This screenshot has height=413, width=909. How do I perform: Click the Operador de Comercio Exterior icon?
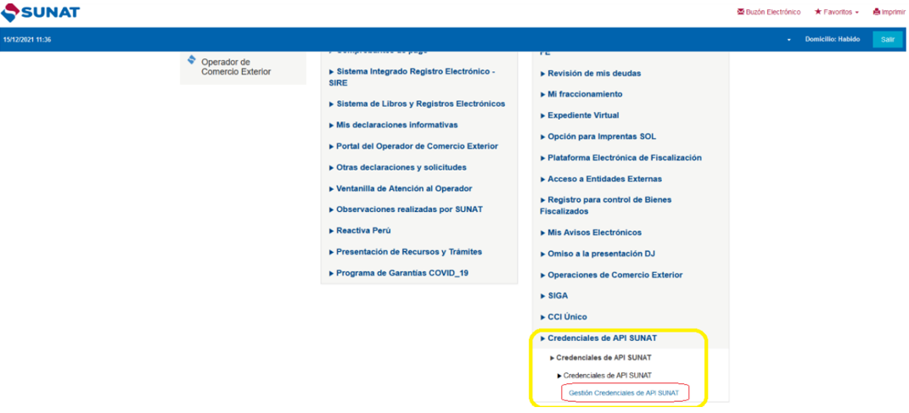pyautogui.click(x=192, y=59)
